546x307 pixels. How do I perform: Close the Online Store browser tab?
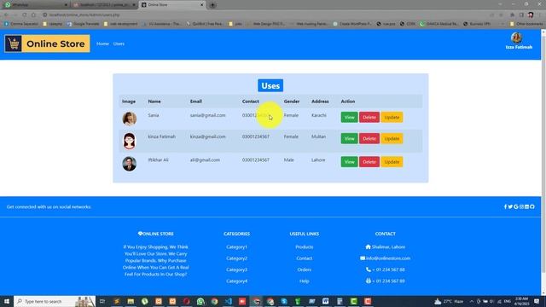pyautogui.click(x=201, y=5)
